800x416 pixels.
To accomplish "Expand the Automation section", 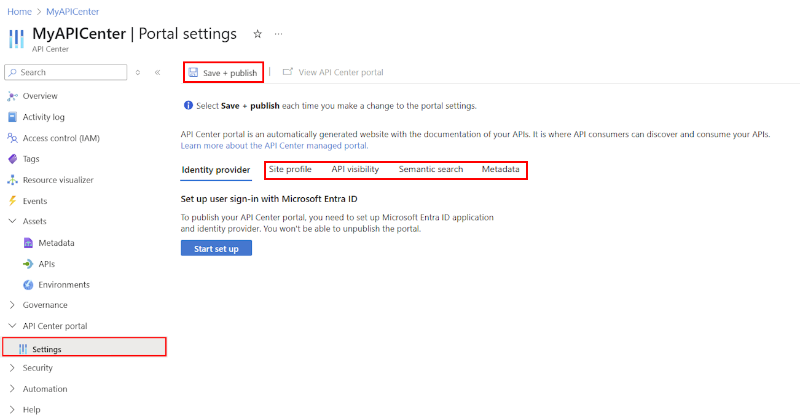I will point(12,389).
